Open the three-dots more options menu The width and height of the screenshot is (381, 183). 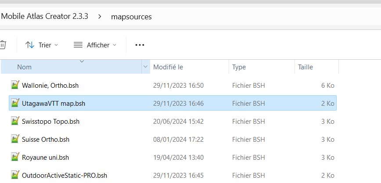[140, 45]
